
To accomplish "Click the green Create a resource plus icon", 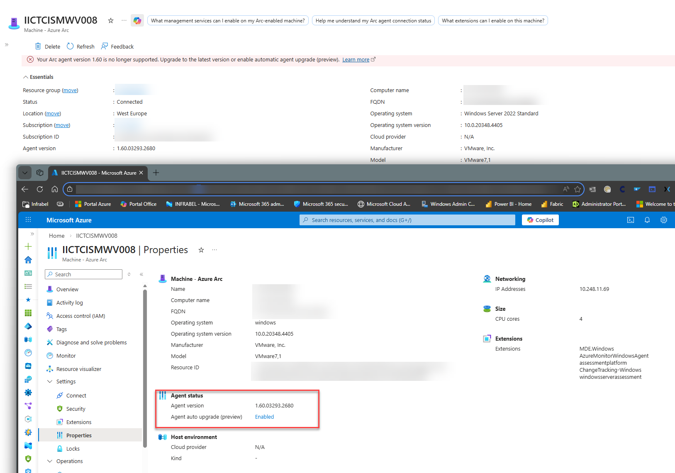I will coord(28,246).
